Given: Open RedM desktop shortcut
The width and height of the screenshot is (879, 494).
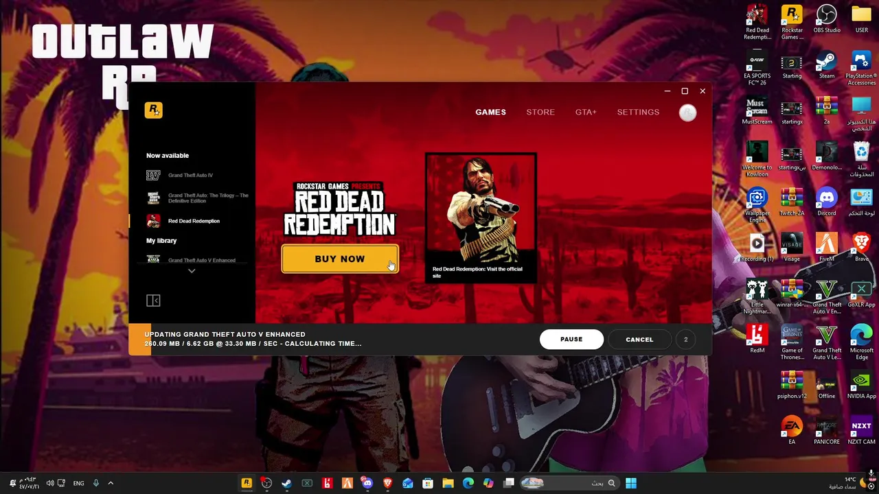Looking at the screenshot, I should click(x=757, y=340).
